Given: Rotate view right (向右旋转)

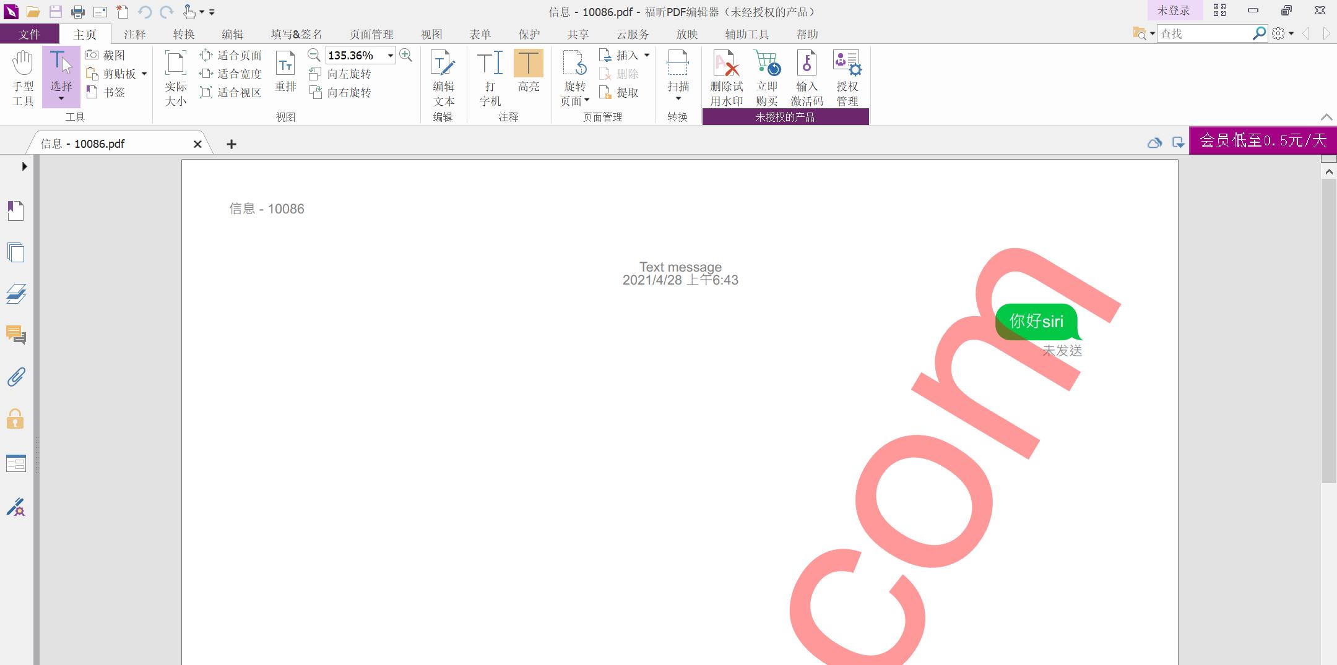Looking at the screenshot, I should click(340, 92).
